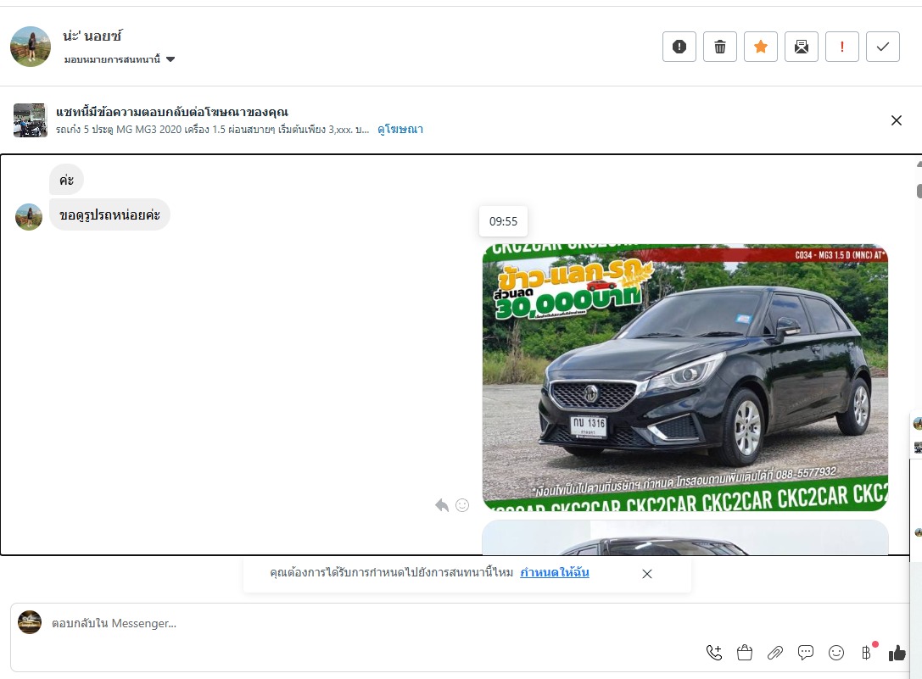Mark conversation as unread envelope icon
The height and width of the screenshot is (679, 922).
pyautogui.click(x=801, y=47)
